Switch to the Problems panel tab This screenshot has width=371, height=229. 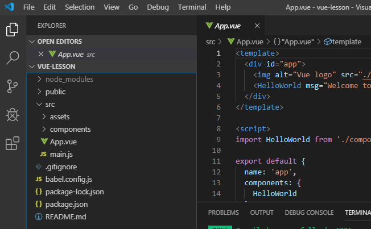click(x=224, y=213)
